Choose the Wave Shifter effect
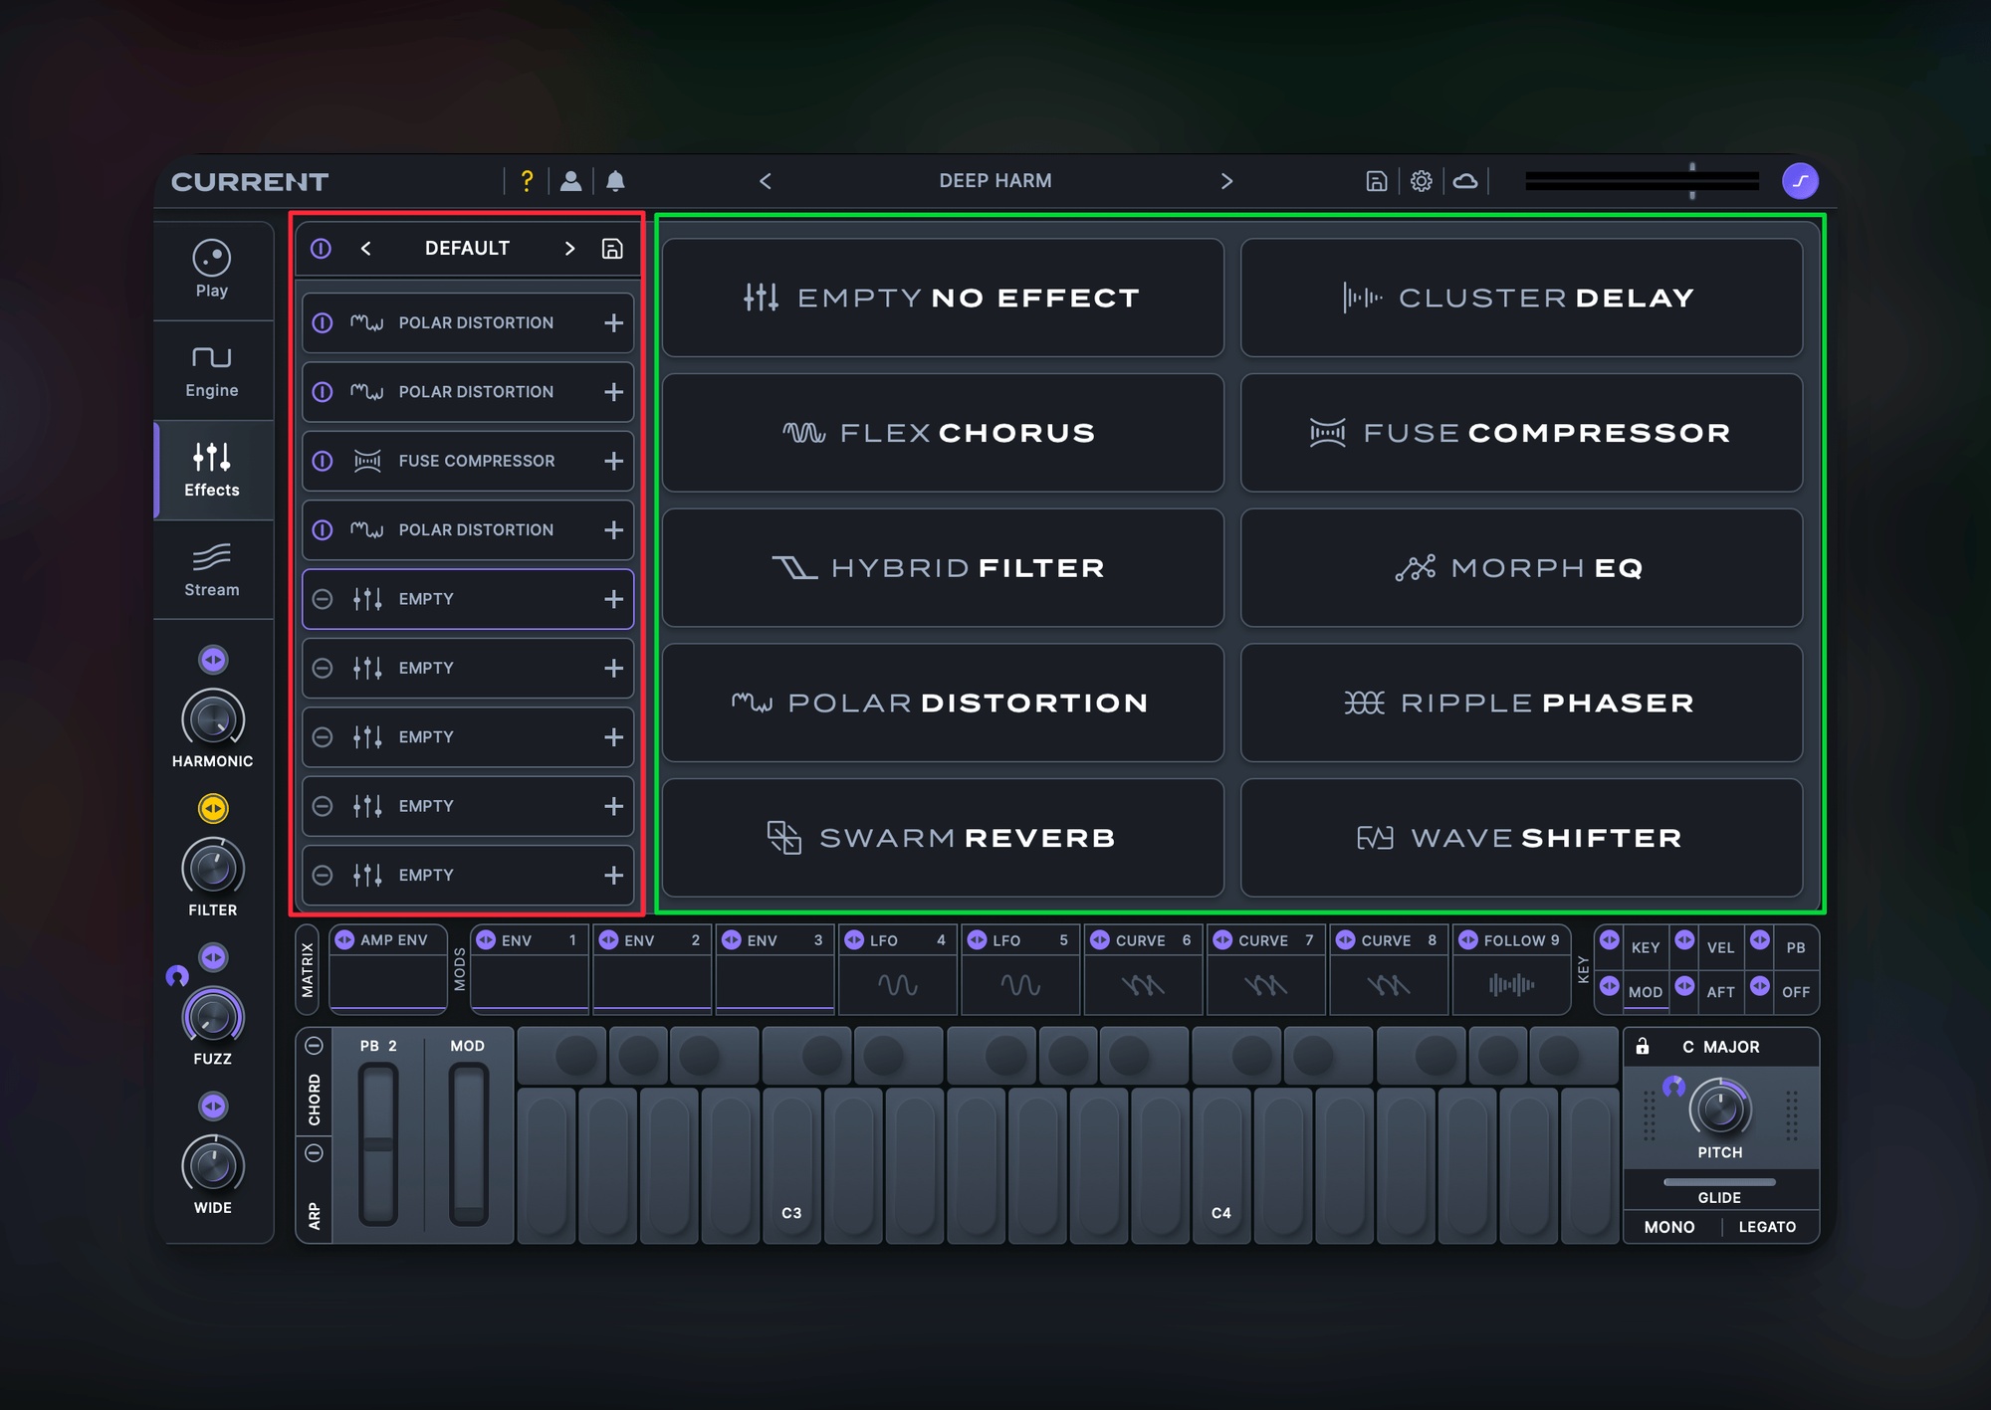 coord(1521,838)
